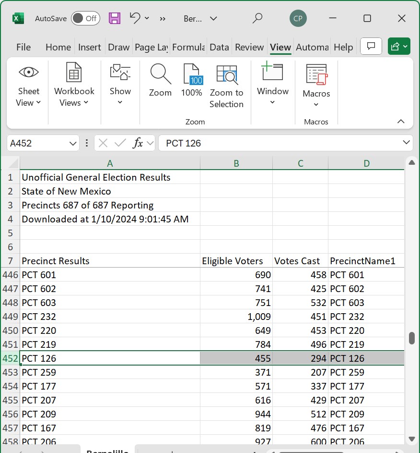This screenshot has width=420, height=453.
Task: Select 'Precincts 687 of 687 Reporting' cell
Action: (110, 205)
